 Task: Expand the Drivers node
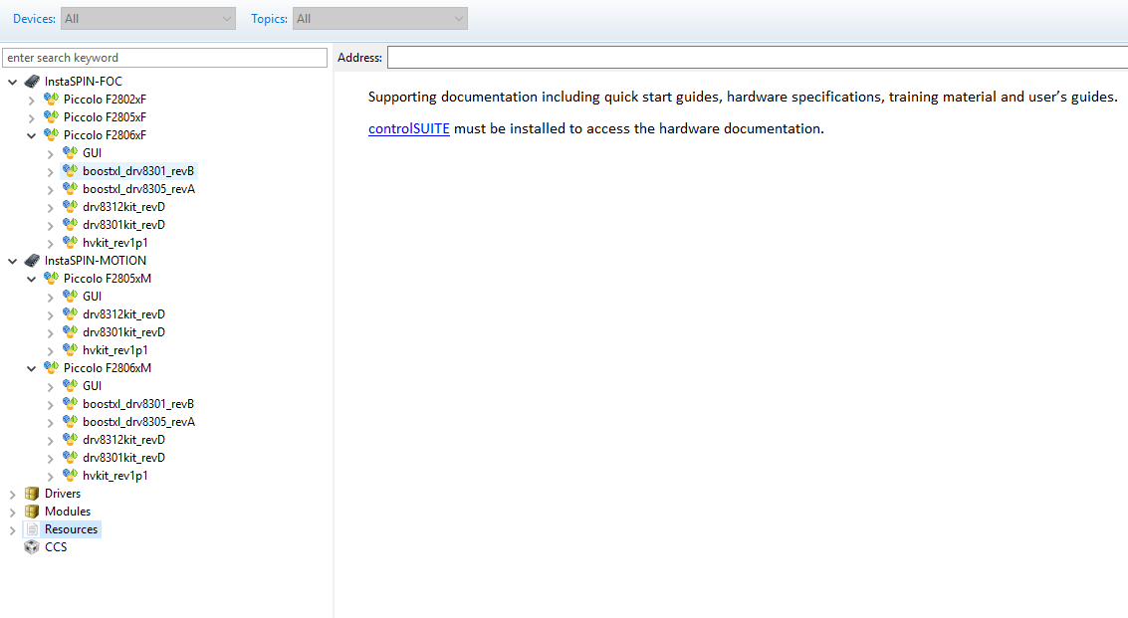click(x=12, y=495)
